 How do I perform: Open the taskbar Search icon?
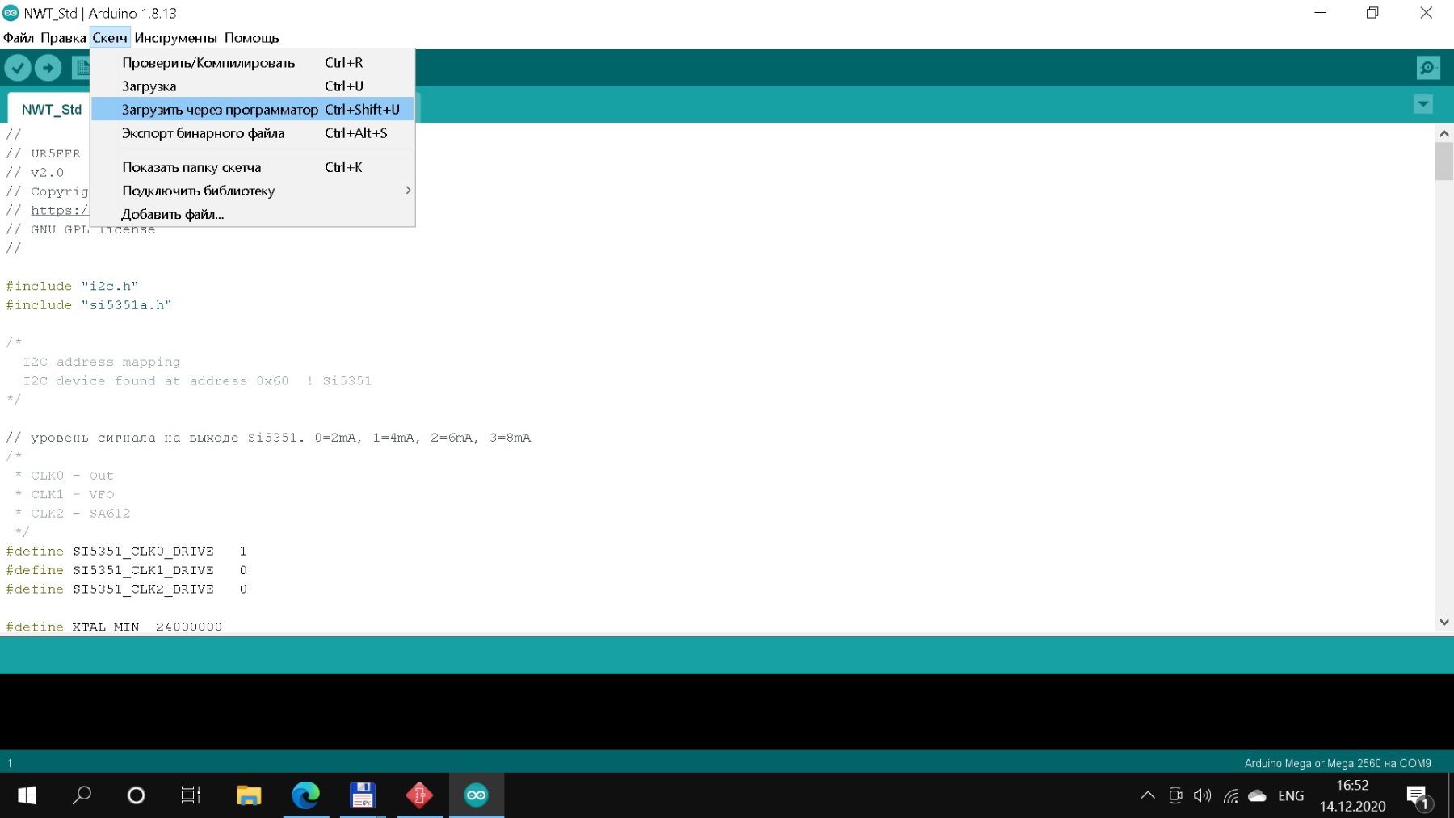pos(82,795)
